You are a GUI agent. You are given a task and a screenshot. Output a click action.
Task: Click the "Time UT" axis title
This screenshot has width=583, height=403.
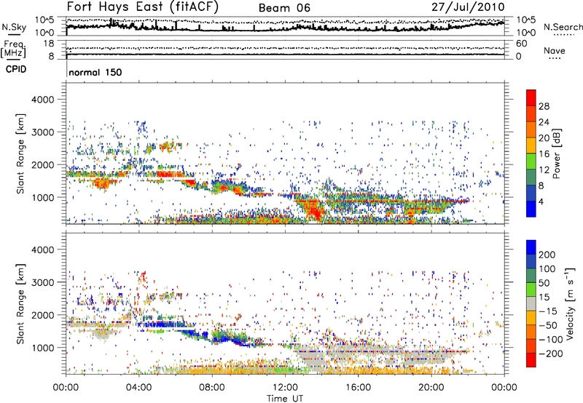285,399
